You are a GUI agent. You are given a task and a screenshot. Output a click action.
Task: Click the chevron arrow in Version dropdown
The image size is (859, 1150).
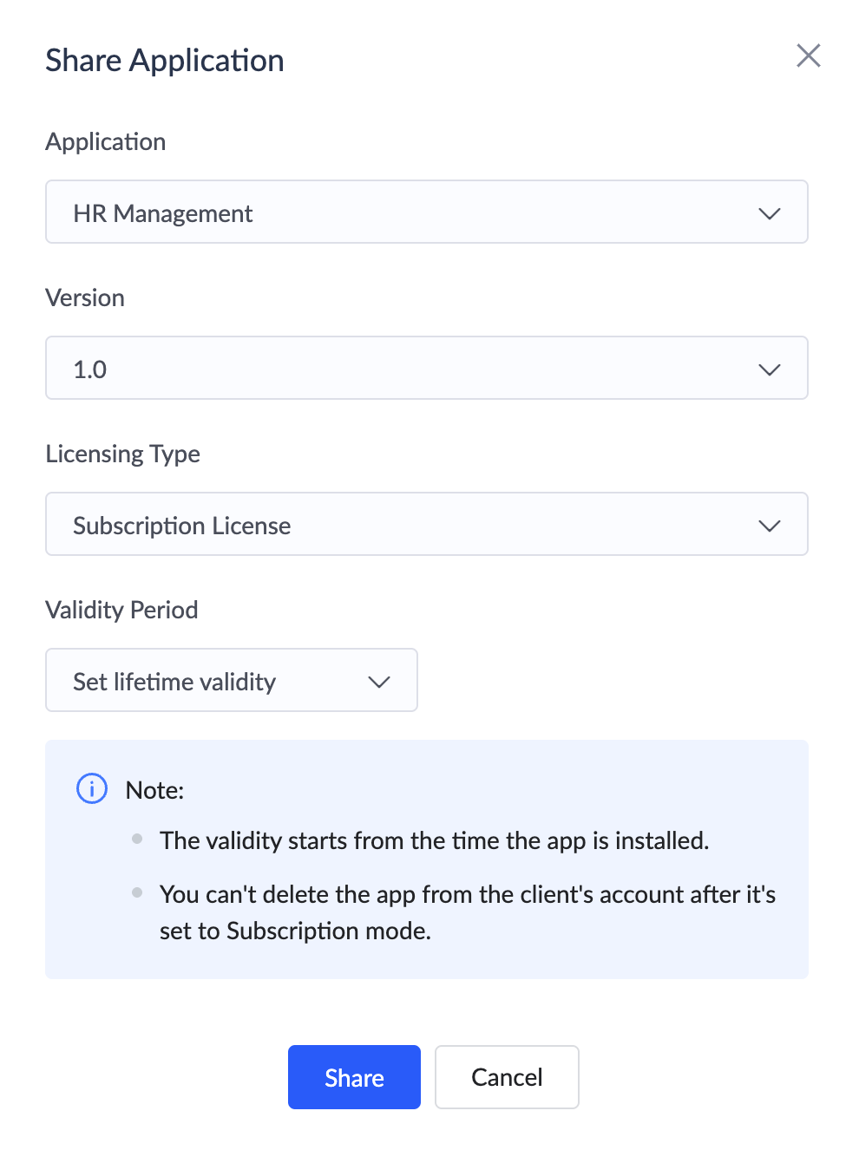click(x=769, y=369)
